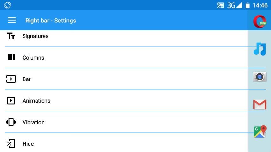This screenshot has width=271, height=152.
Task: Launch Google Maps shortcut
Action: (260, 132)
